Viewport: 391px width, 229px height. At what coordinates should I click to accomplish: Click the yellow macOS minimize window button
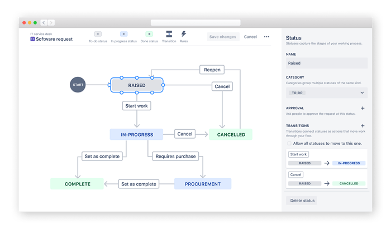click(30, 23)
